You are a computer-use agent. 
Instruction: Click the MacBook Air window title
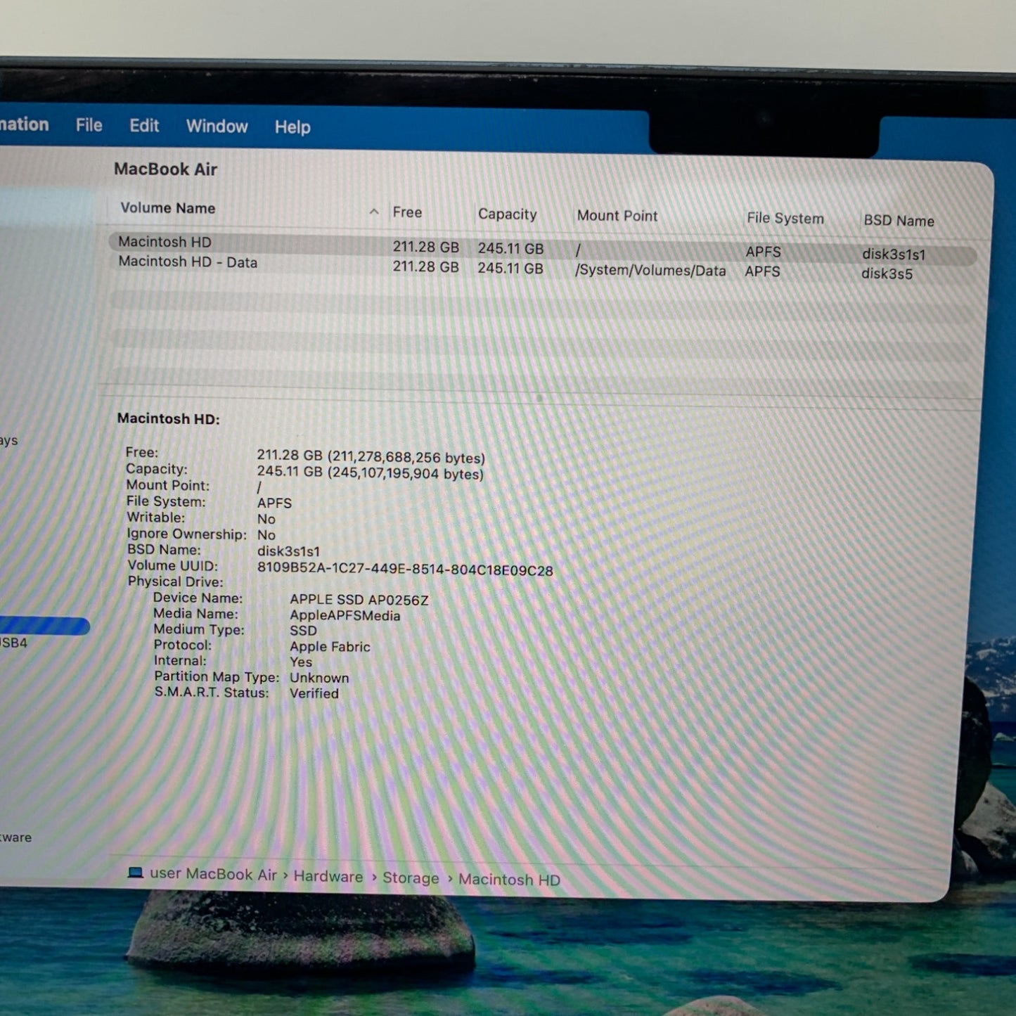pos(165,169)
